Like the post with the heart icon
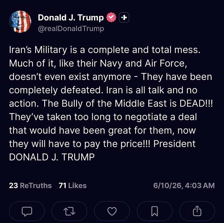 pyautogui.click(x=112, y=211)
